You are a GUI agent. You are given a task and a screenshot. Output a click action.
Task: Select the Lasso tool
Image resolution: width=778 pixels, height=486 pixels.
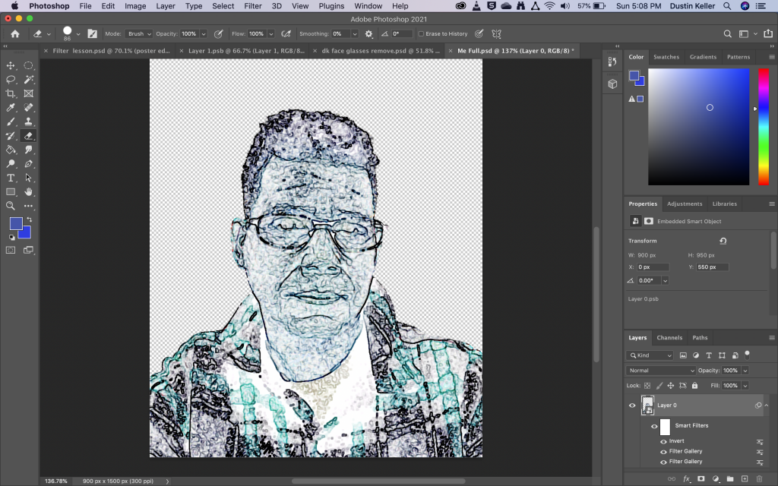[x=11, y=80]
